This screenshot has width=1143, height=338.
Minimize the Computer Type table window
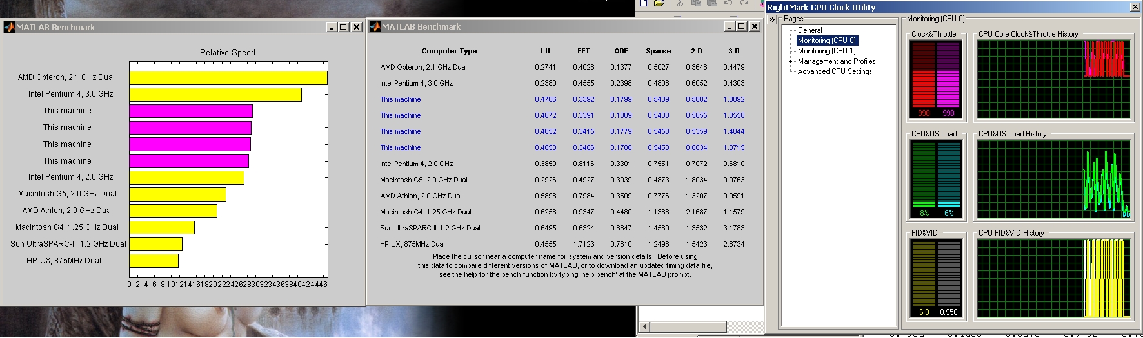[x=730, y=26]
